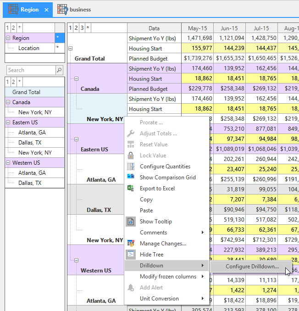This screenshot has width=299, height=311.
Task: Click the Show Tooltip info icon
Action: click(x=131, y=222)
